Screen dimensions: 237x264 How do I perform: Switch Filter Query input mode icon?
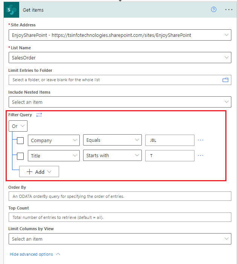tap(39, 115)
